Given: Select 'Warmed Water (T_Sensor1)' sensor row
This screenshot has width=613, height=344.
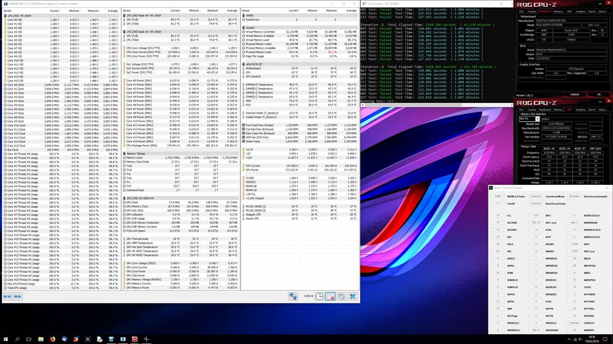Looking at the screenshot, I should coord(300,113).
